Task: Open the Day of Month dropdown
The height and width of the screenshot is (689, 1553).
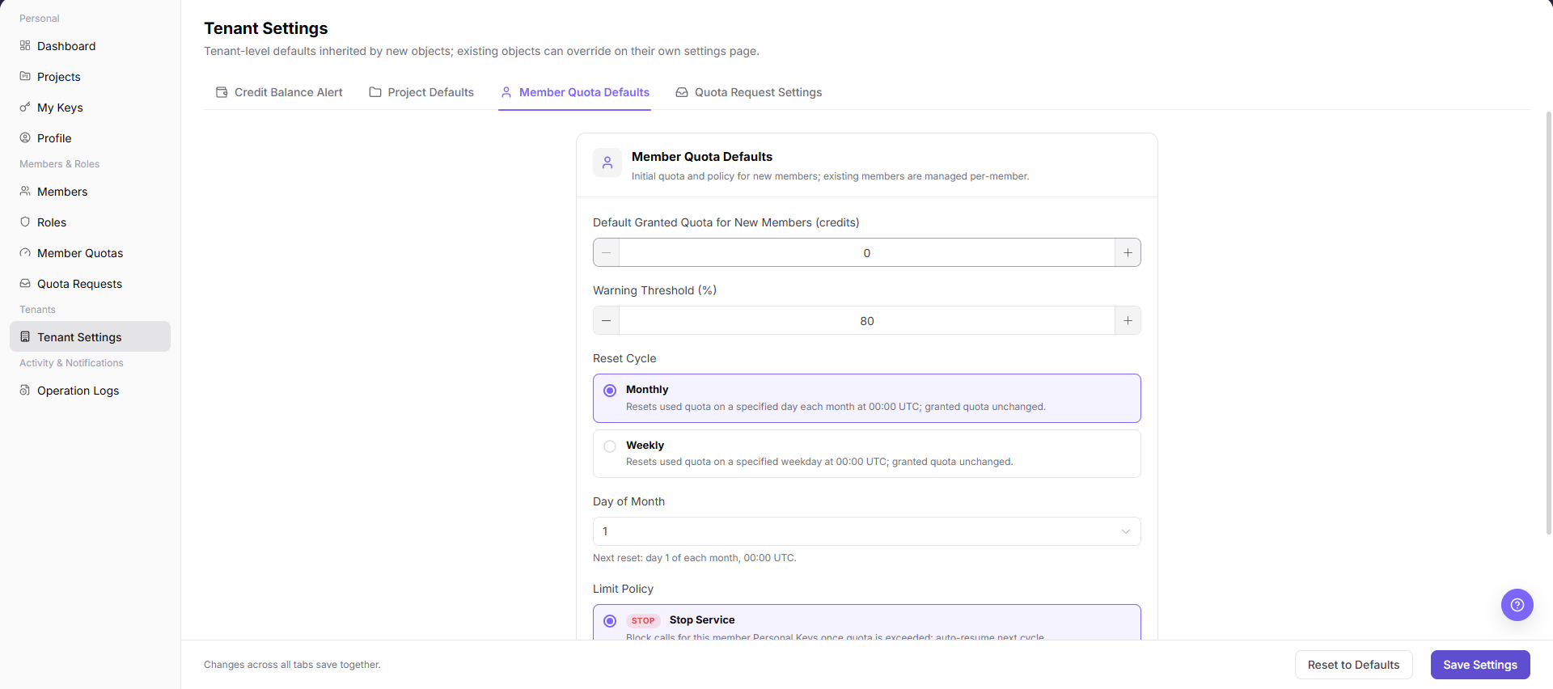Action: pyautogui.click(x=866, y=531)
